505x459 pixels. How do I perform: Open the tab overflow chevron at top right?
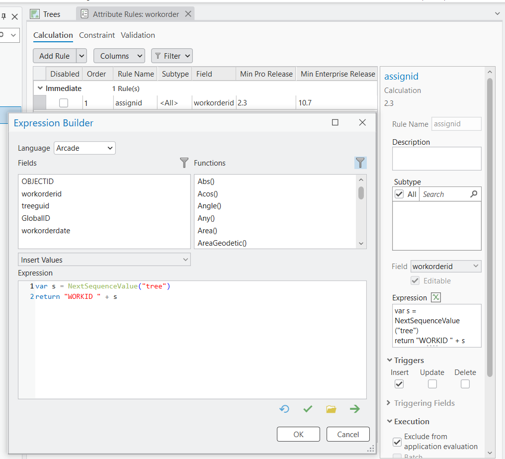click(497, 13)
